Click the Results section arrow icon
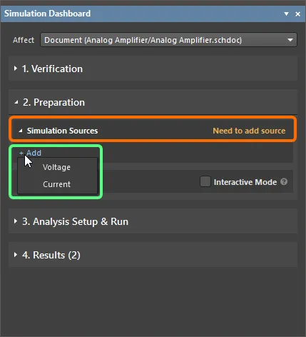 click(x=16, y=255)
